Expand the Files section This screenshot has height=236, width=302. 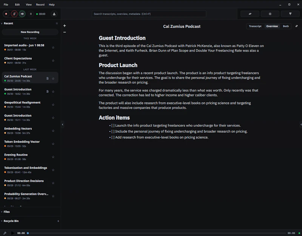(x=2, y=212)
